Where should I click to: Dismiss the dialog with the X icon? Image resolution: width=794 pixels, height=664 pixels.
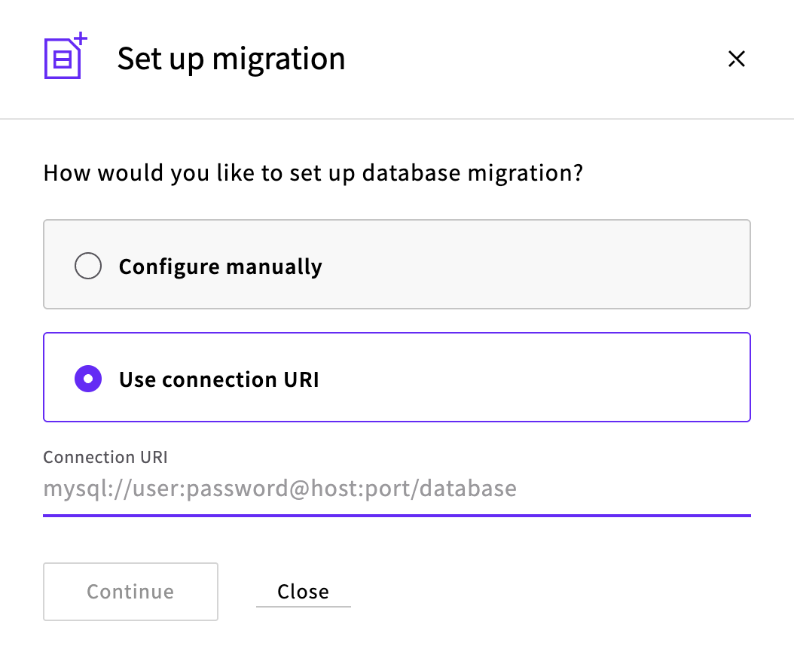pyautogui.click(x=736, y=59)
